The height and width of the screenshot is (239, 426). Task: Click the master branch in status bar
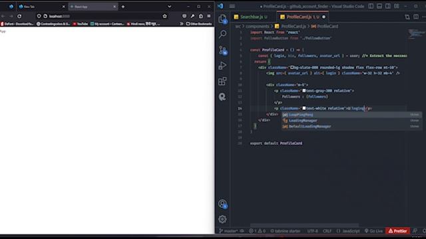click(x=229, y=231)
